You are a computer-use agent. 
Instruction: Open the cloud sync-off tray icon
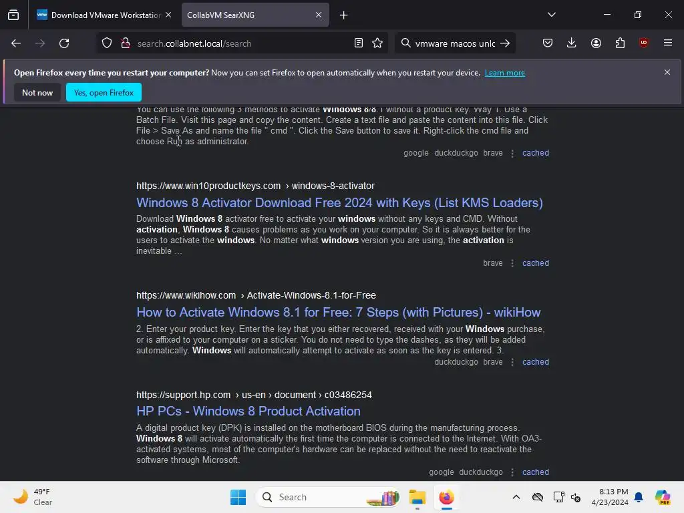(x=538, y=497)
